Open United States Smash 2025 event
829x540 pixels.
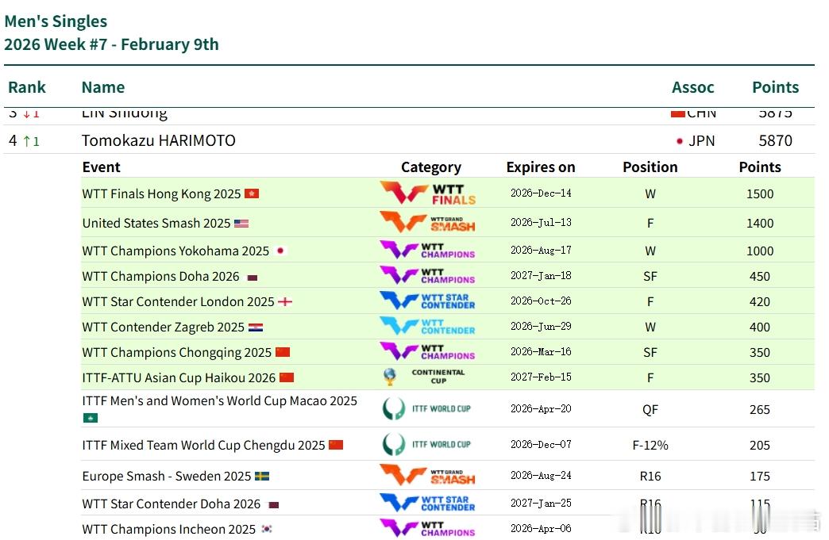click(x=156, y=224)
